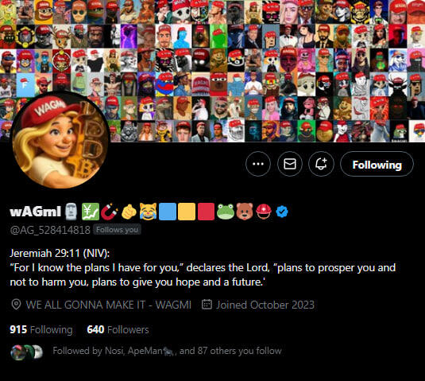Click the red helmet emoji
This screenshot has width=425, height=381.
pos(264,212)
